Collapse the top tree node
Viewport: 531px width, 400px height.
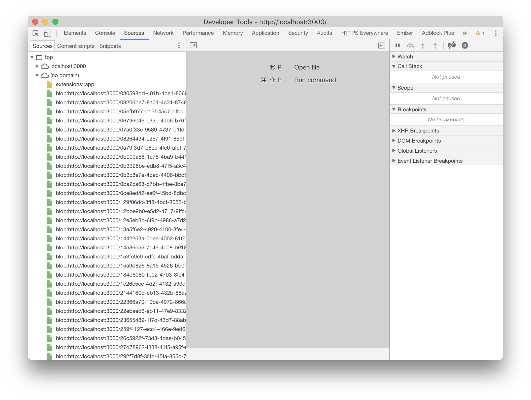[32, 57]
